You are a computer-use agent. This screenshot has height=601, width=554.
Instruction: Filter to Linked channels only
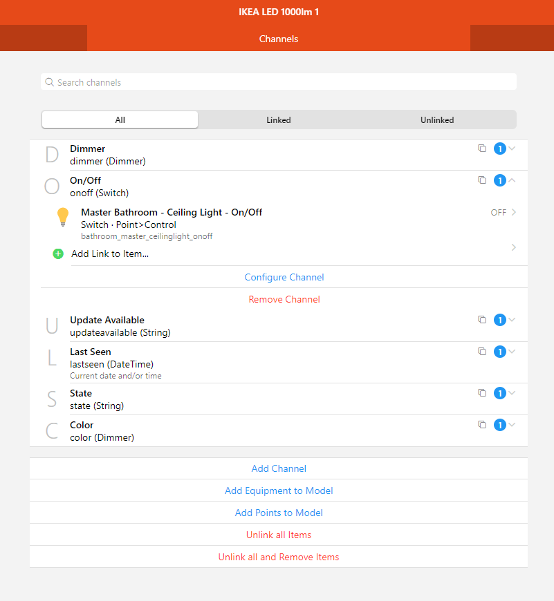[x=279, y=120]
